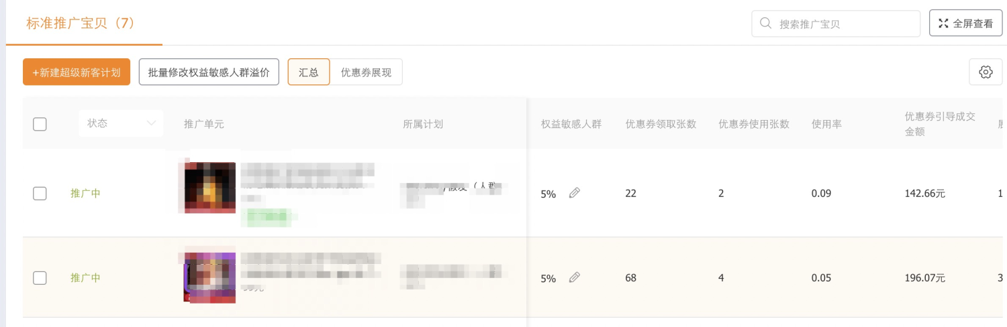The height and width of the screenshot is (327, 1007).
Task: Check the first row checkbox
Action: 40,194
